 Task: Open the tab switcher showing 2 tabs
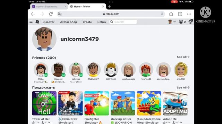coord(180,14)
